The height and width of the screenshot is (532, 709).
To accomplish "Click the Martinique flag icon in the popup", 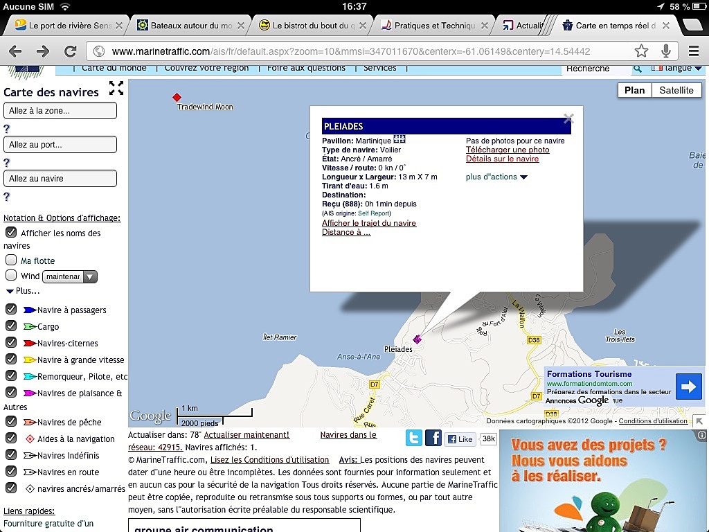I will (400, 139).
